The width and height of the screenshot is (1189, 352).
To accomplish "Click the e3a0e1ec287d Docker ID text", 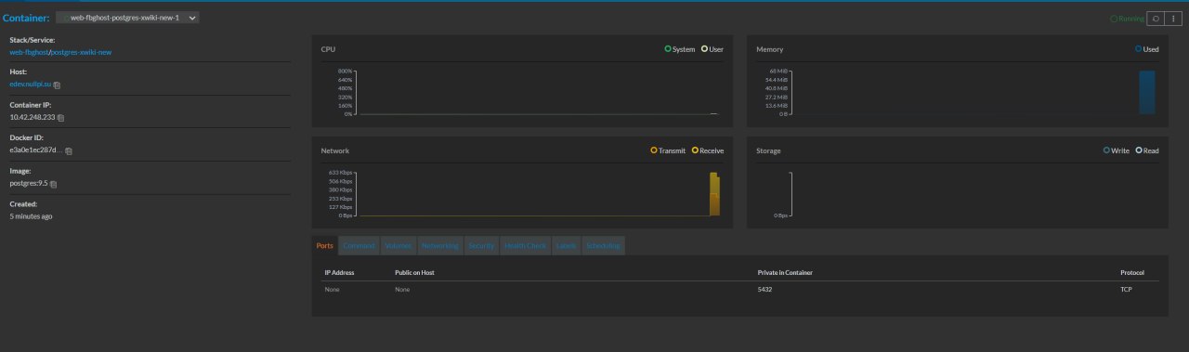I will (x=35, y=150).
